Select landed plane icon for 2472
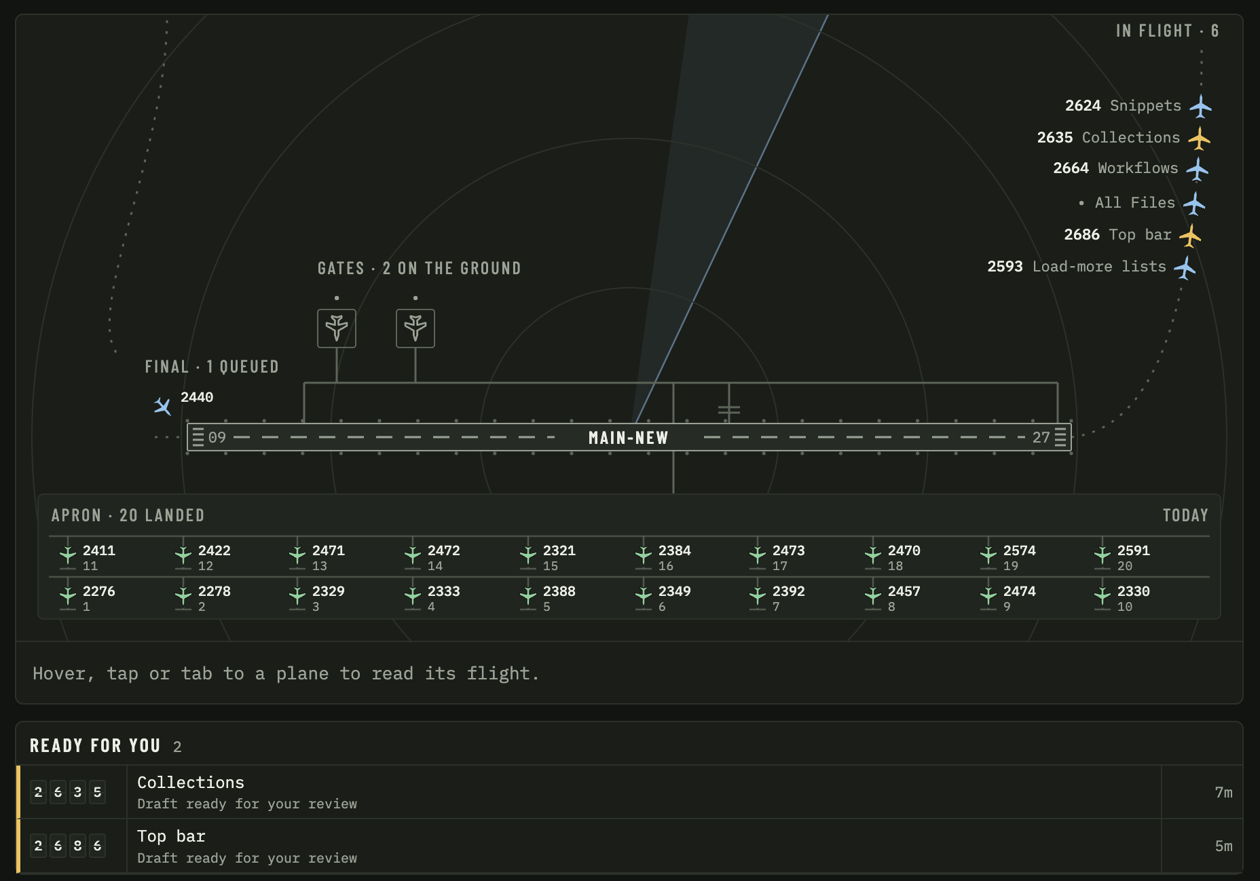This screenshot has width=1260, height=881. coord(413,557)
